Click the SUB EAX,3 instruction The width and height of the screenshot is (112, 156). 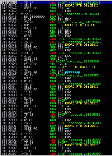pos(58,58)
